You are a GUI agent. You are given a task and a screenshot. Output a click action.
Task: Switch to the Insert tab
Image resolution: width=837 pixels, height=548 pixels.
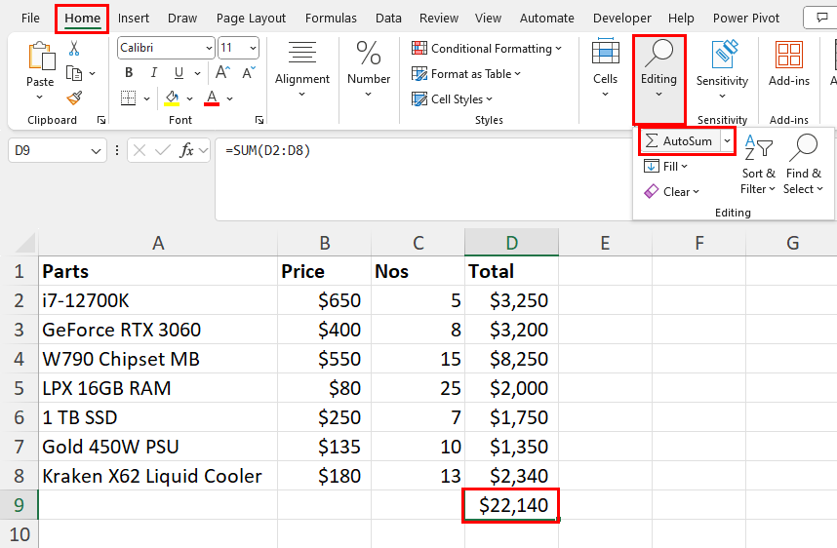pos(134,19)
